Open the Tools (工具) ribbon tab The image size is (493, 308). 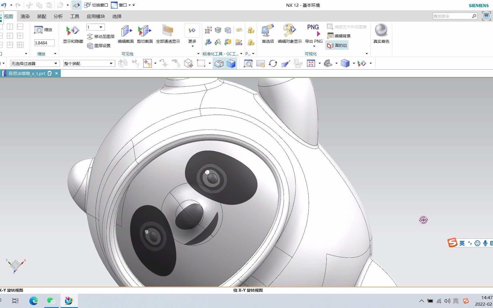75,16
